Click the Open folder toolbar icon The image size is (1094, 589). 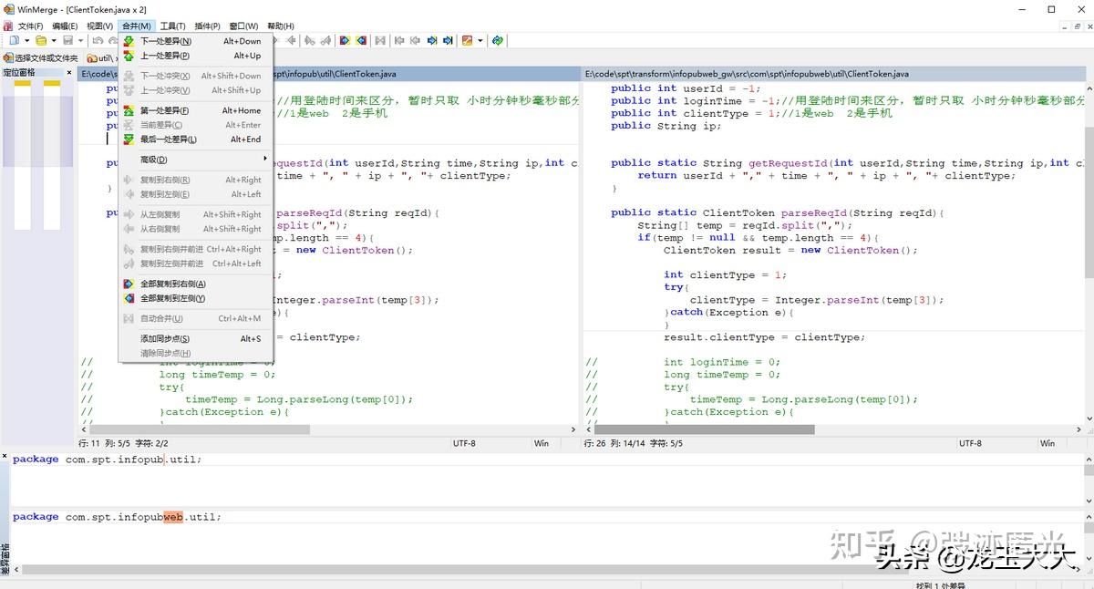[41, 41]
